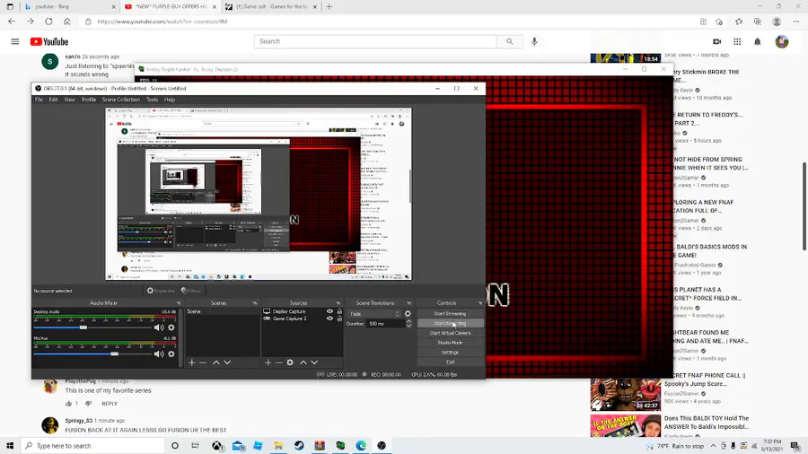Screen dimensions: 808x454
Task: Open File Explorer from the taskbar
Action: [278, 446]
